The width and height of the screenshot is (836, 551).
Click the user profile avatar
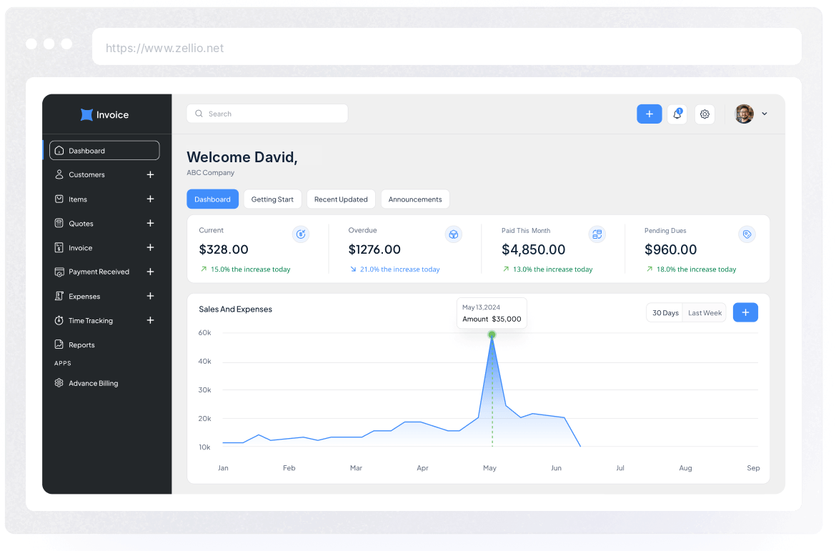point(745,114)
